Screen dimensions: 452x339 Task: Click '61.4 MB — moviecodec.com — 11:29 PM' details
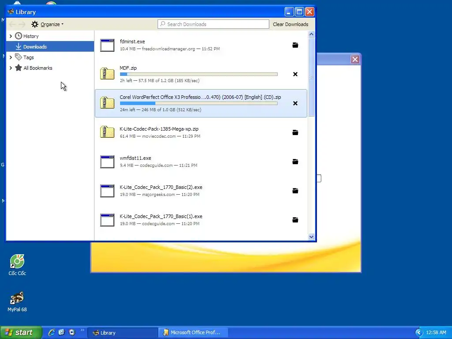tap(160, 136)
